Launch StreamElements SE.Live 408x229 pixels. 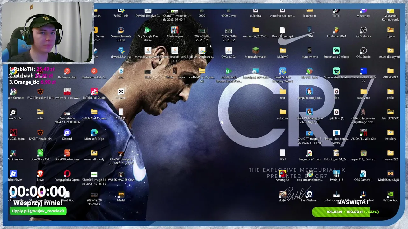(x=121, y=34)
